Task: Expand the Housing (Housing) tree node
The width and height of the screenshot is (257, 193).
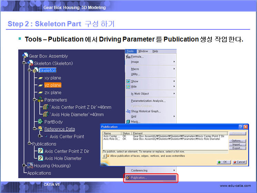Action: pos(24,166)
